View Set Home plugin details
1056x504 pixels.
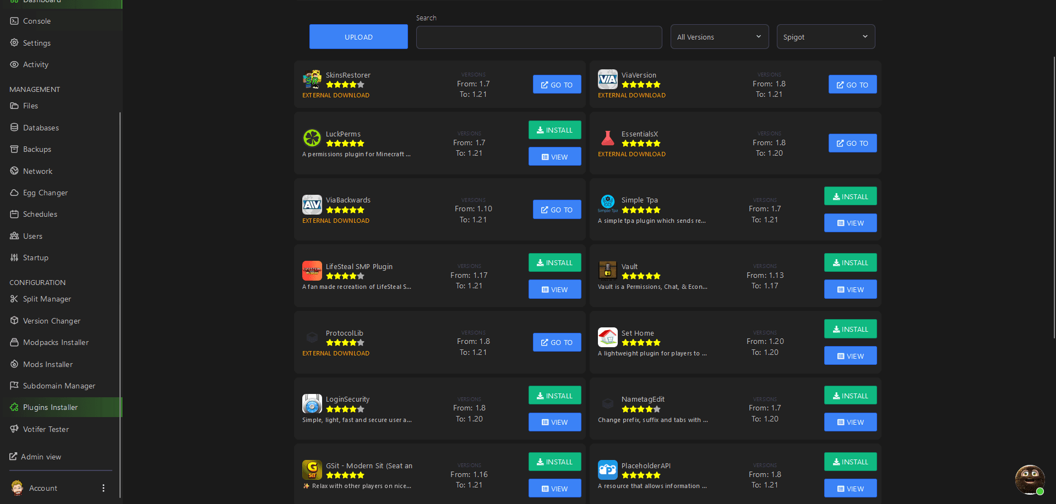[851, 356]
